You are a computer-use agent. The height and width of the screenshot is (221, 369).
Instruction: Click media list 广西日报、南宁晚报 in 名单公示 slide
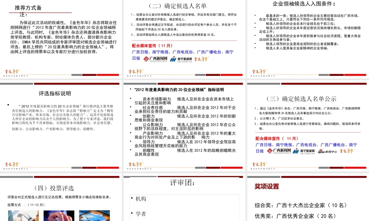306,148
